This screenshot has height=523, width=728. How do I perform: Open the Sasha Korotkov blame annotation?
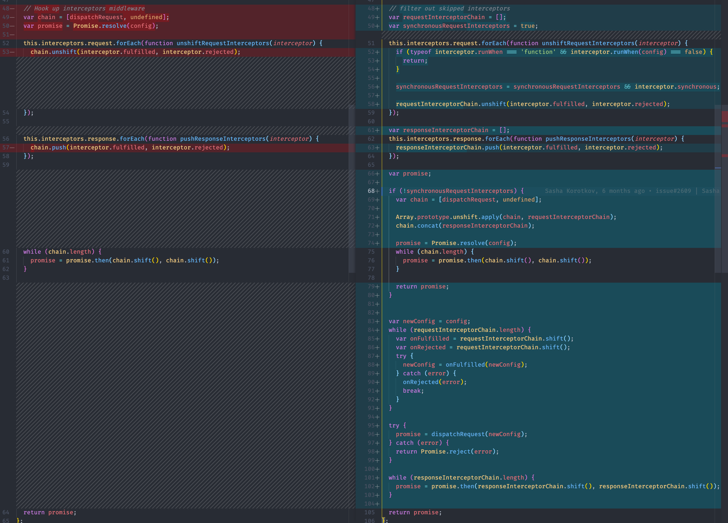click(571, 191)
